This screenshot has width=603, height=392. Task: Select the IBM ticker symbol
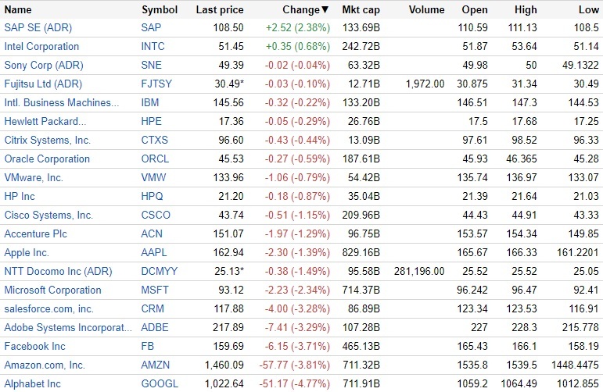150,103
